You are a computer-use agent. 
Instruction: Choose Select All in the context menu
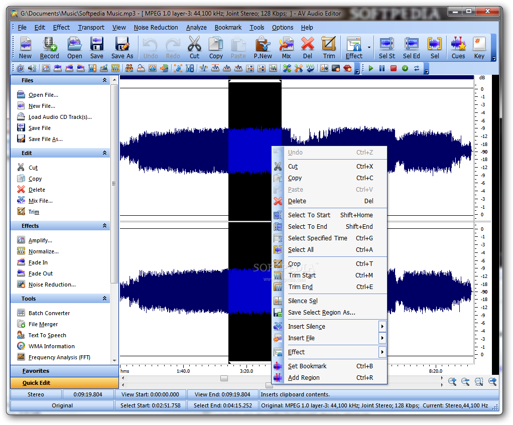click(x=329, y=250)
